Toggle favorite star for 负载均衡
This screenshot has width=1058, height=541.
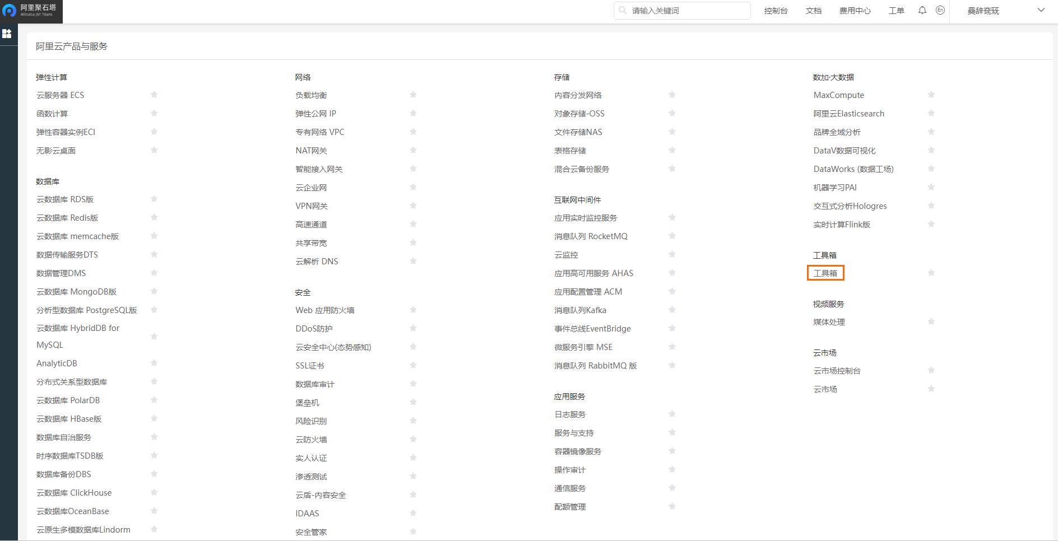click(x=413, y=95)
